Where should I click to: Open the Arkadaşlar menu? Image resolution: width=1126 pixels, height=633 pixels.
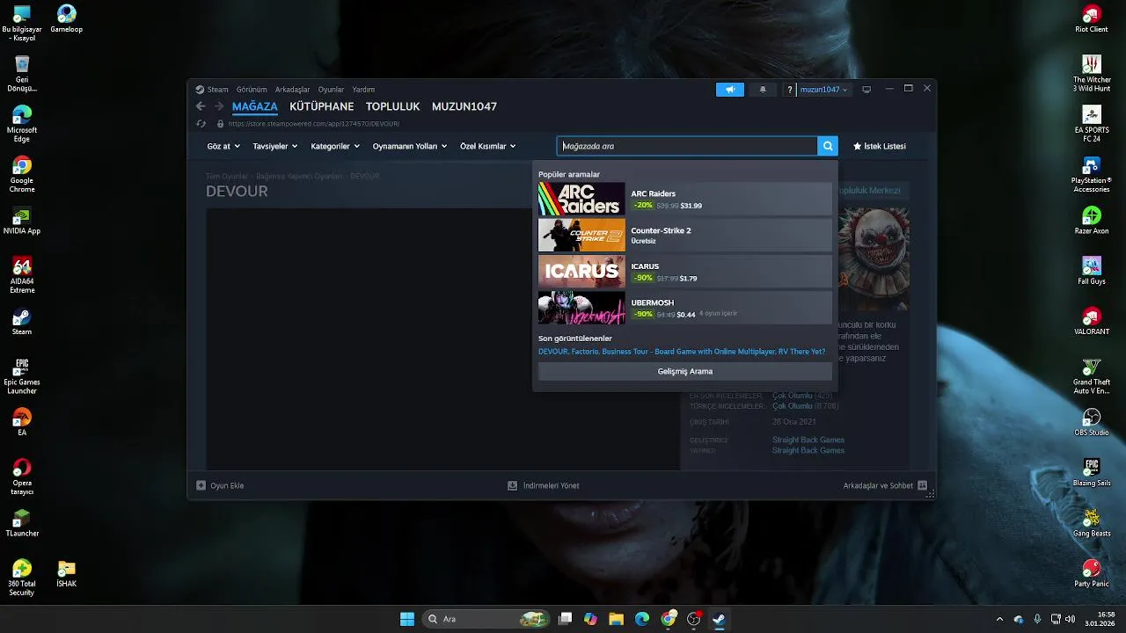pos(292,90)
